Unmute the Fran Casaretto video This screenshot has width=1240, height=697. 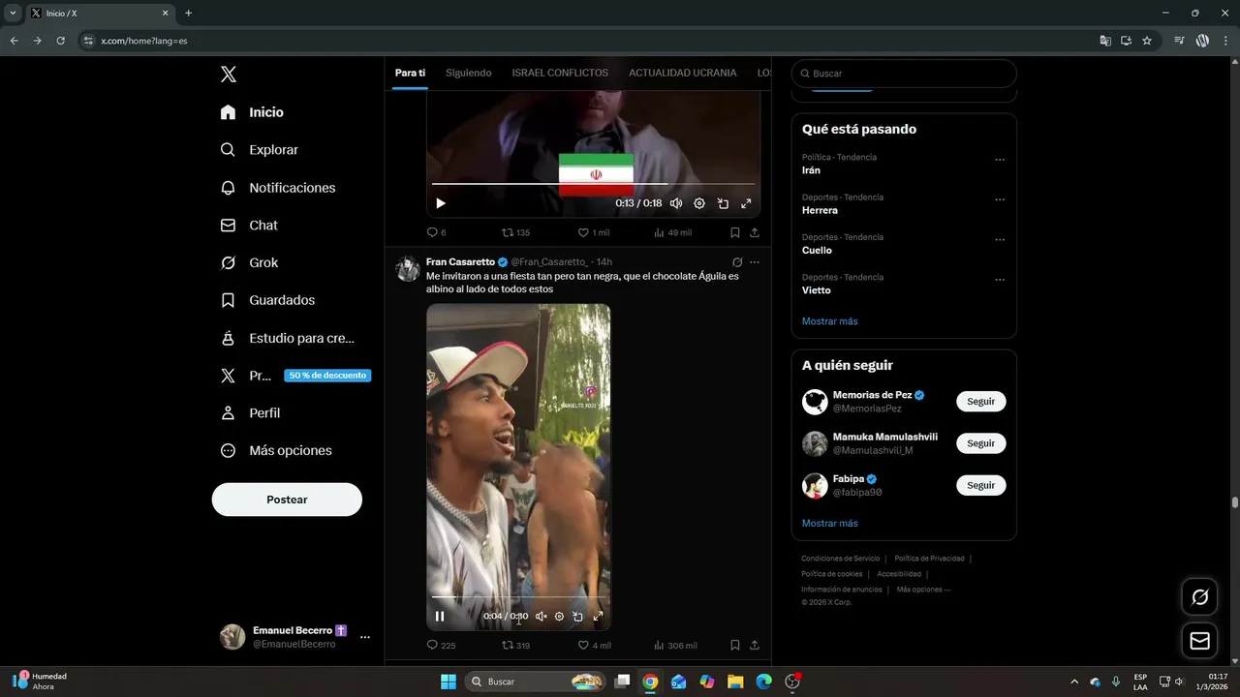click(542, 616)
